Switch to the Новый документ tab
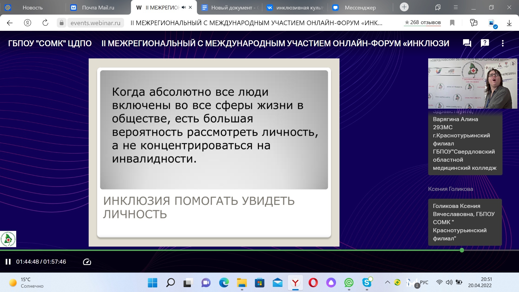Image resolution: width=519 pixels, height=292 pixels. [230, 8]
